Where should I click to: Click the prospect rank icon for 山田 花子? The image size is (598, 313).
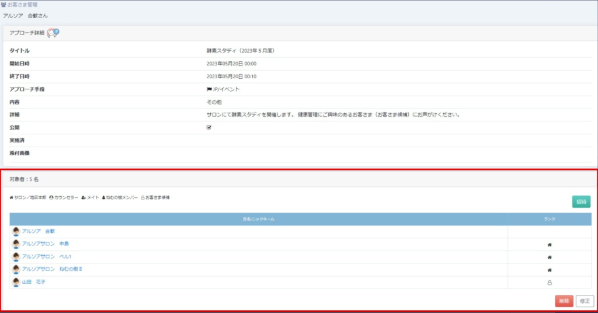(x=550, y=283)
